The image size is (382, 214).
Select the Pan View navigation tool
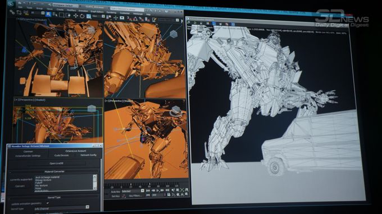click(x=178, y=194)
